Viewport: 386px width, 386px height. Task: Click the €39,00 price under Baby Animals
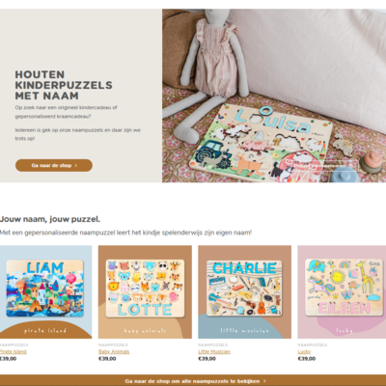click(107, 359)
